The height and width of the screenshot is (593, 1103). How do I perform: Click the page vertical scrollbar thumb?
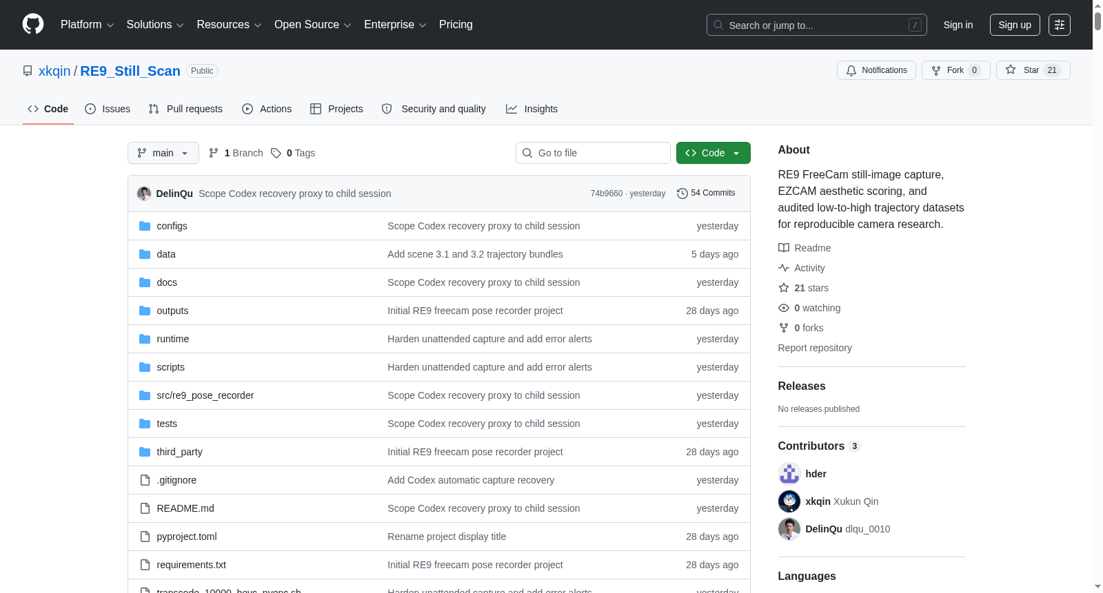[x=1097, y=21]
